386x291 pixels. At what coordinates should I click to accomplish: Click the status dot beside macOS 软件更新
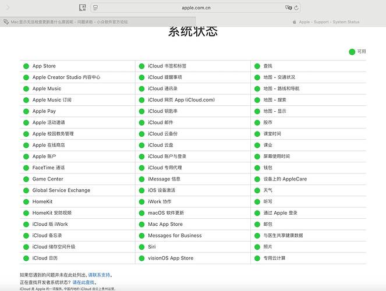(141, 213)
